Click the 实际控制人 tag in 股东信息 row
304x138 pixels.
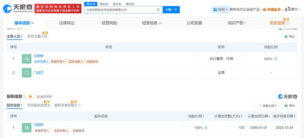tap(61, 131)
